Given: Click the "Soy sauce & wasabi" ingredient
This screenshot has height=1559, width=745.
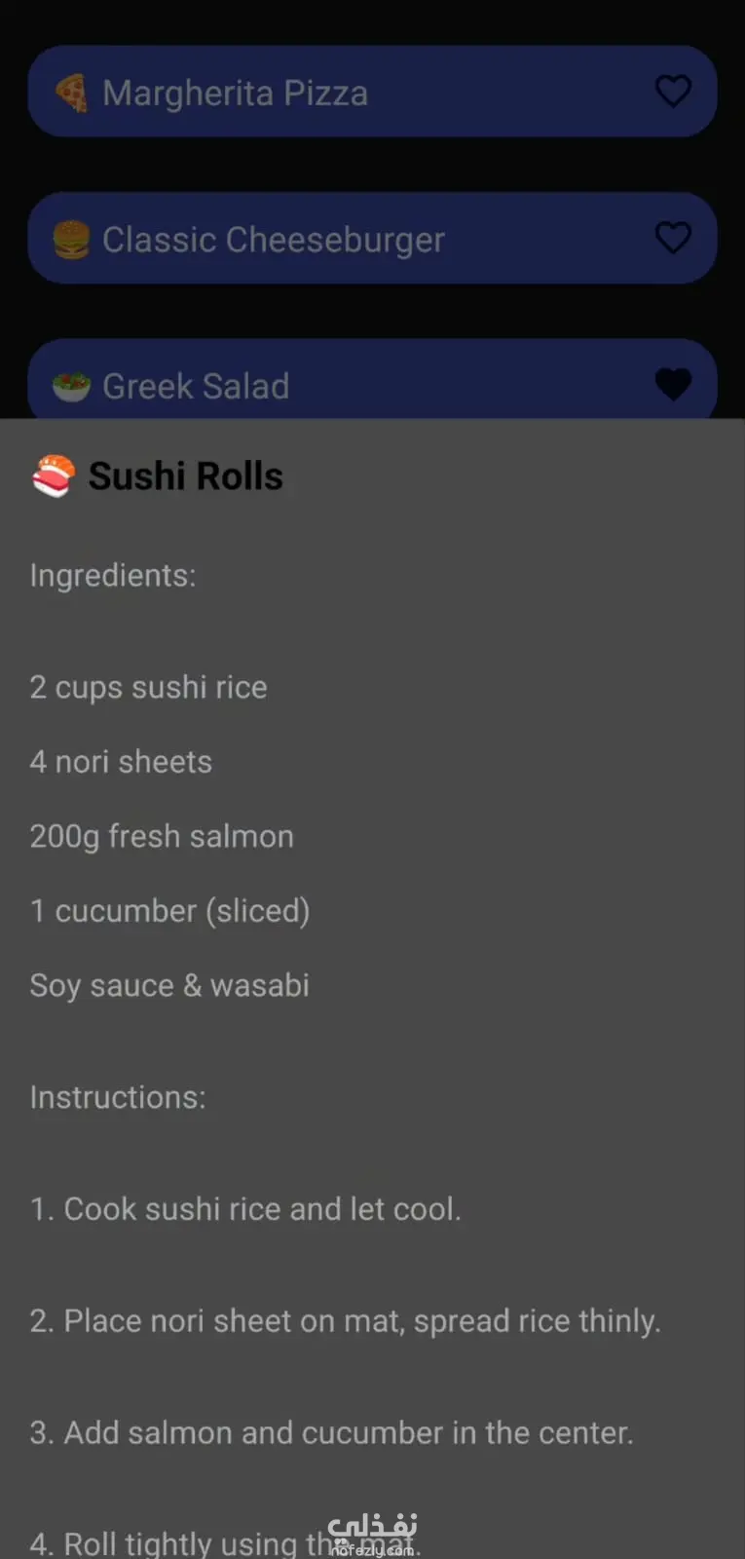Looking at the screenshot, I should 169,985.
